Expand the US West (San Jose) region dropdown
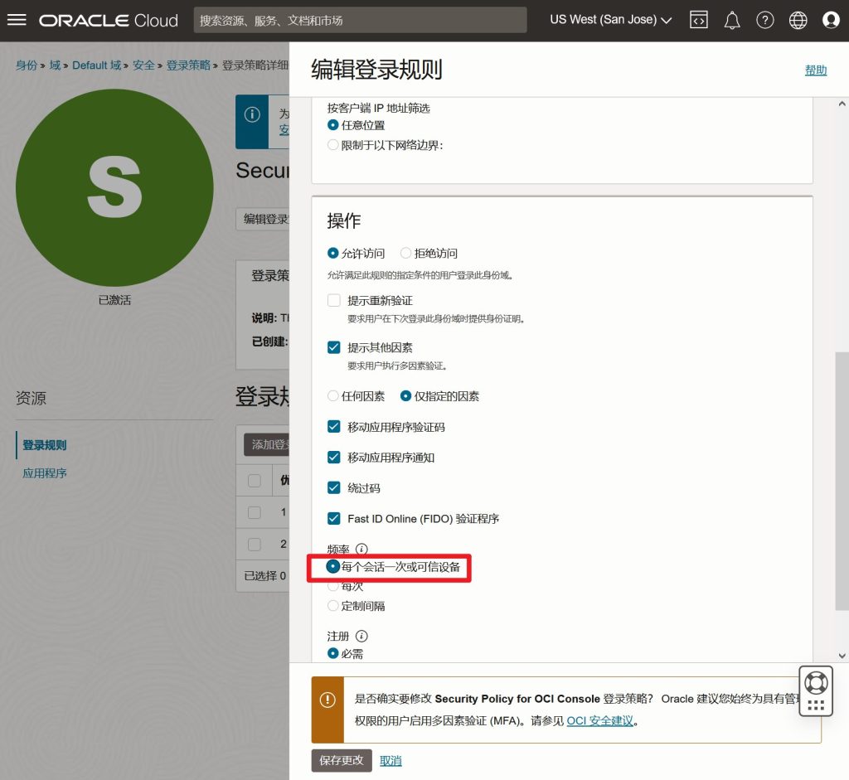Screen dimensions: 849x780 point(610,20)
